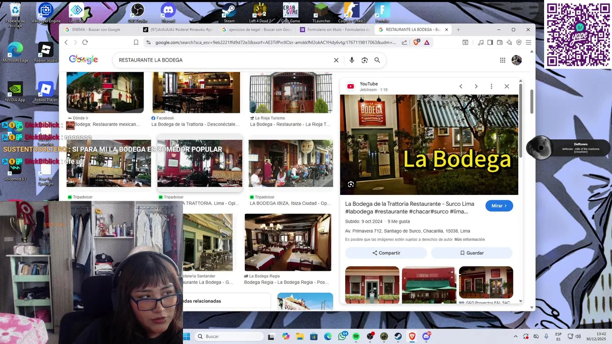The image size is (612, 344).
Task: Open the Counter Strike 2 desktop shortcut
Action: 352,12
